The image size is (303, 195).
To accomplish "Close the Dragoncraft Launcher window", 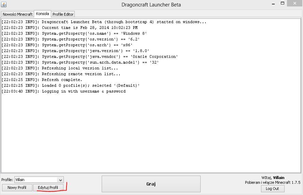I will click(295, 3).
